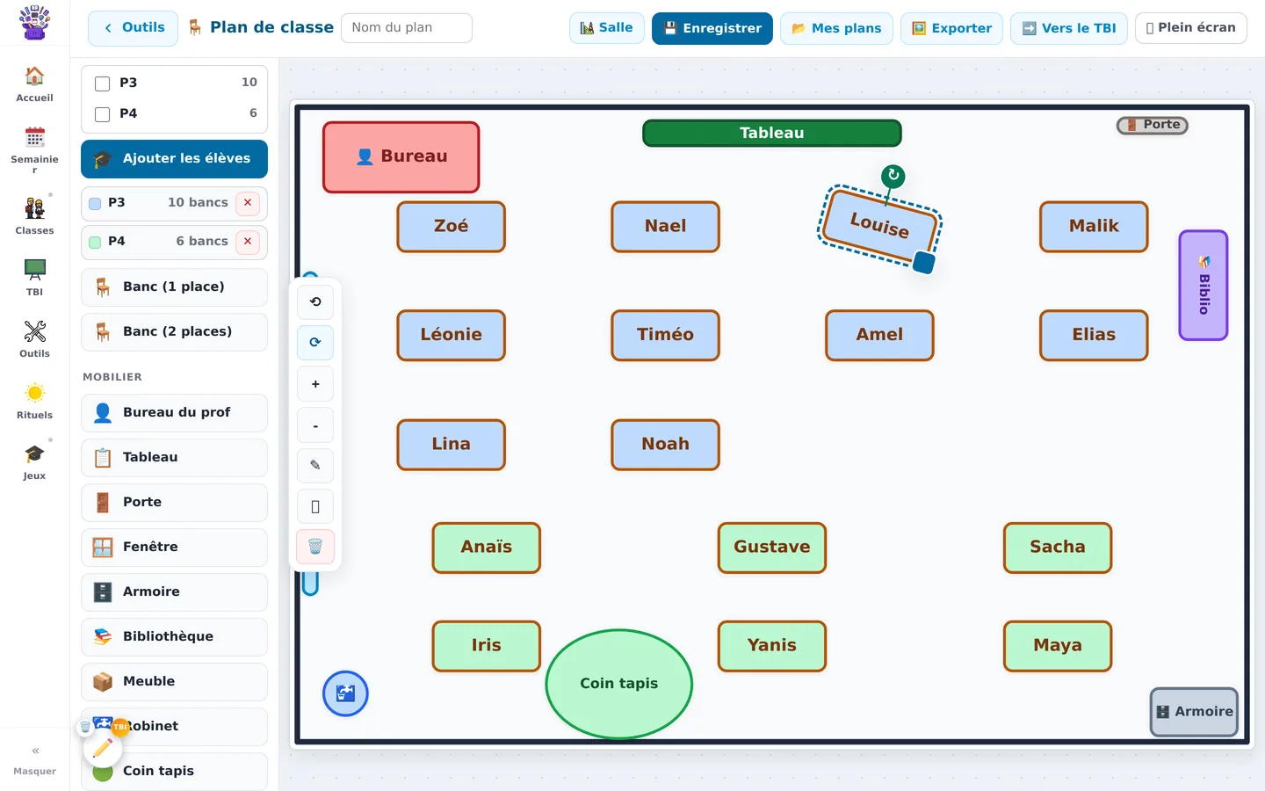
Task: Remove the P4 6 bancs group
Action: tap(248, 242)
